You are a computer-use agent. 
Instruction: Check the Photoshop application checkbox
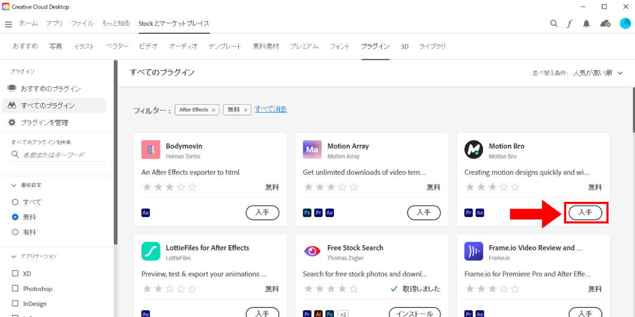tap(15, 289)
